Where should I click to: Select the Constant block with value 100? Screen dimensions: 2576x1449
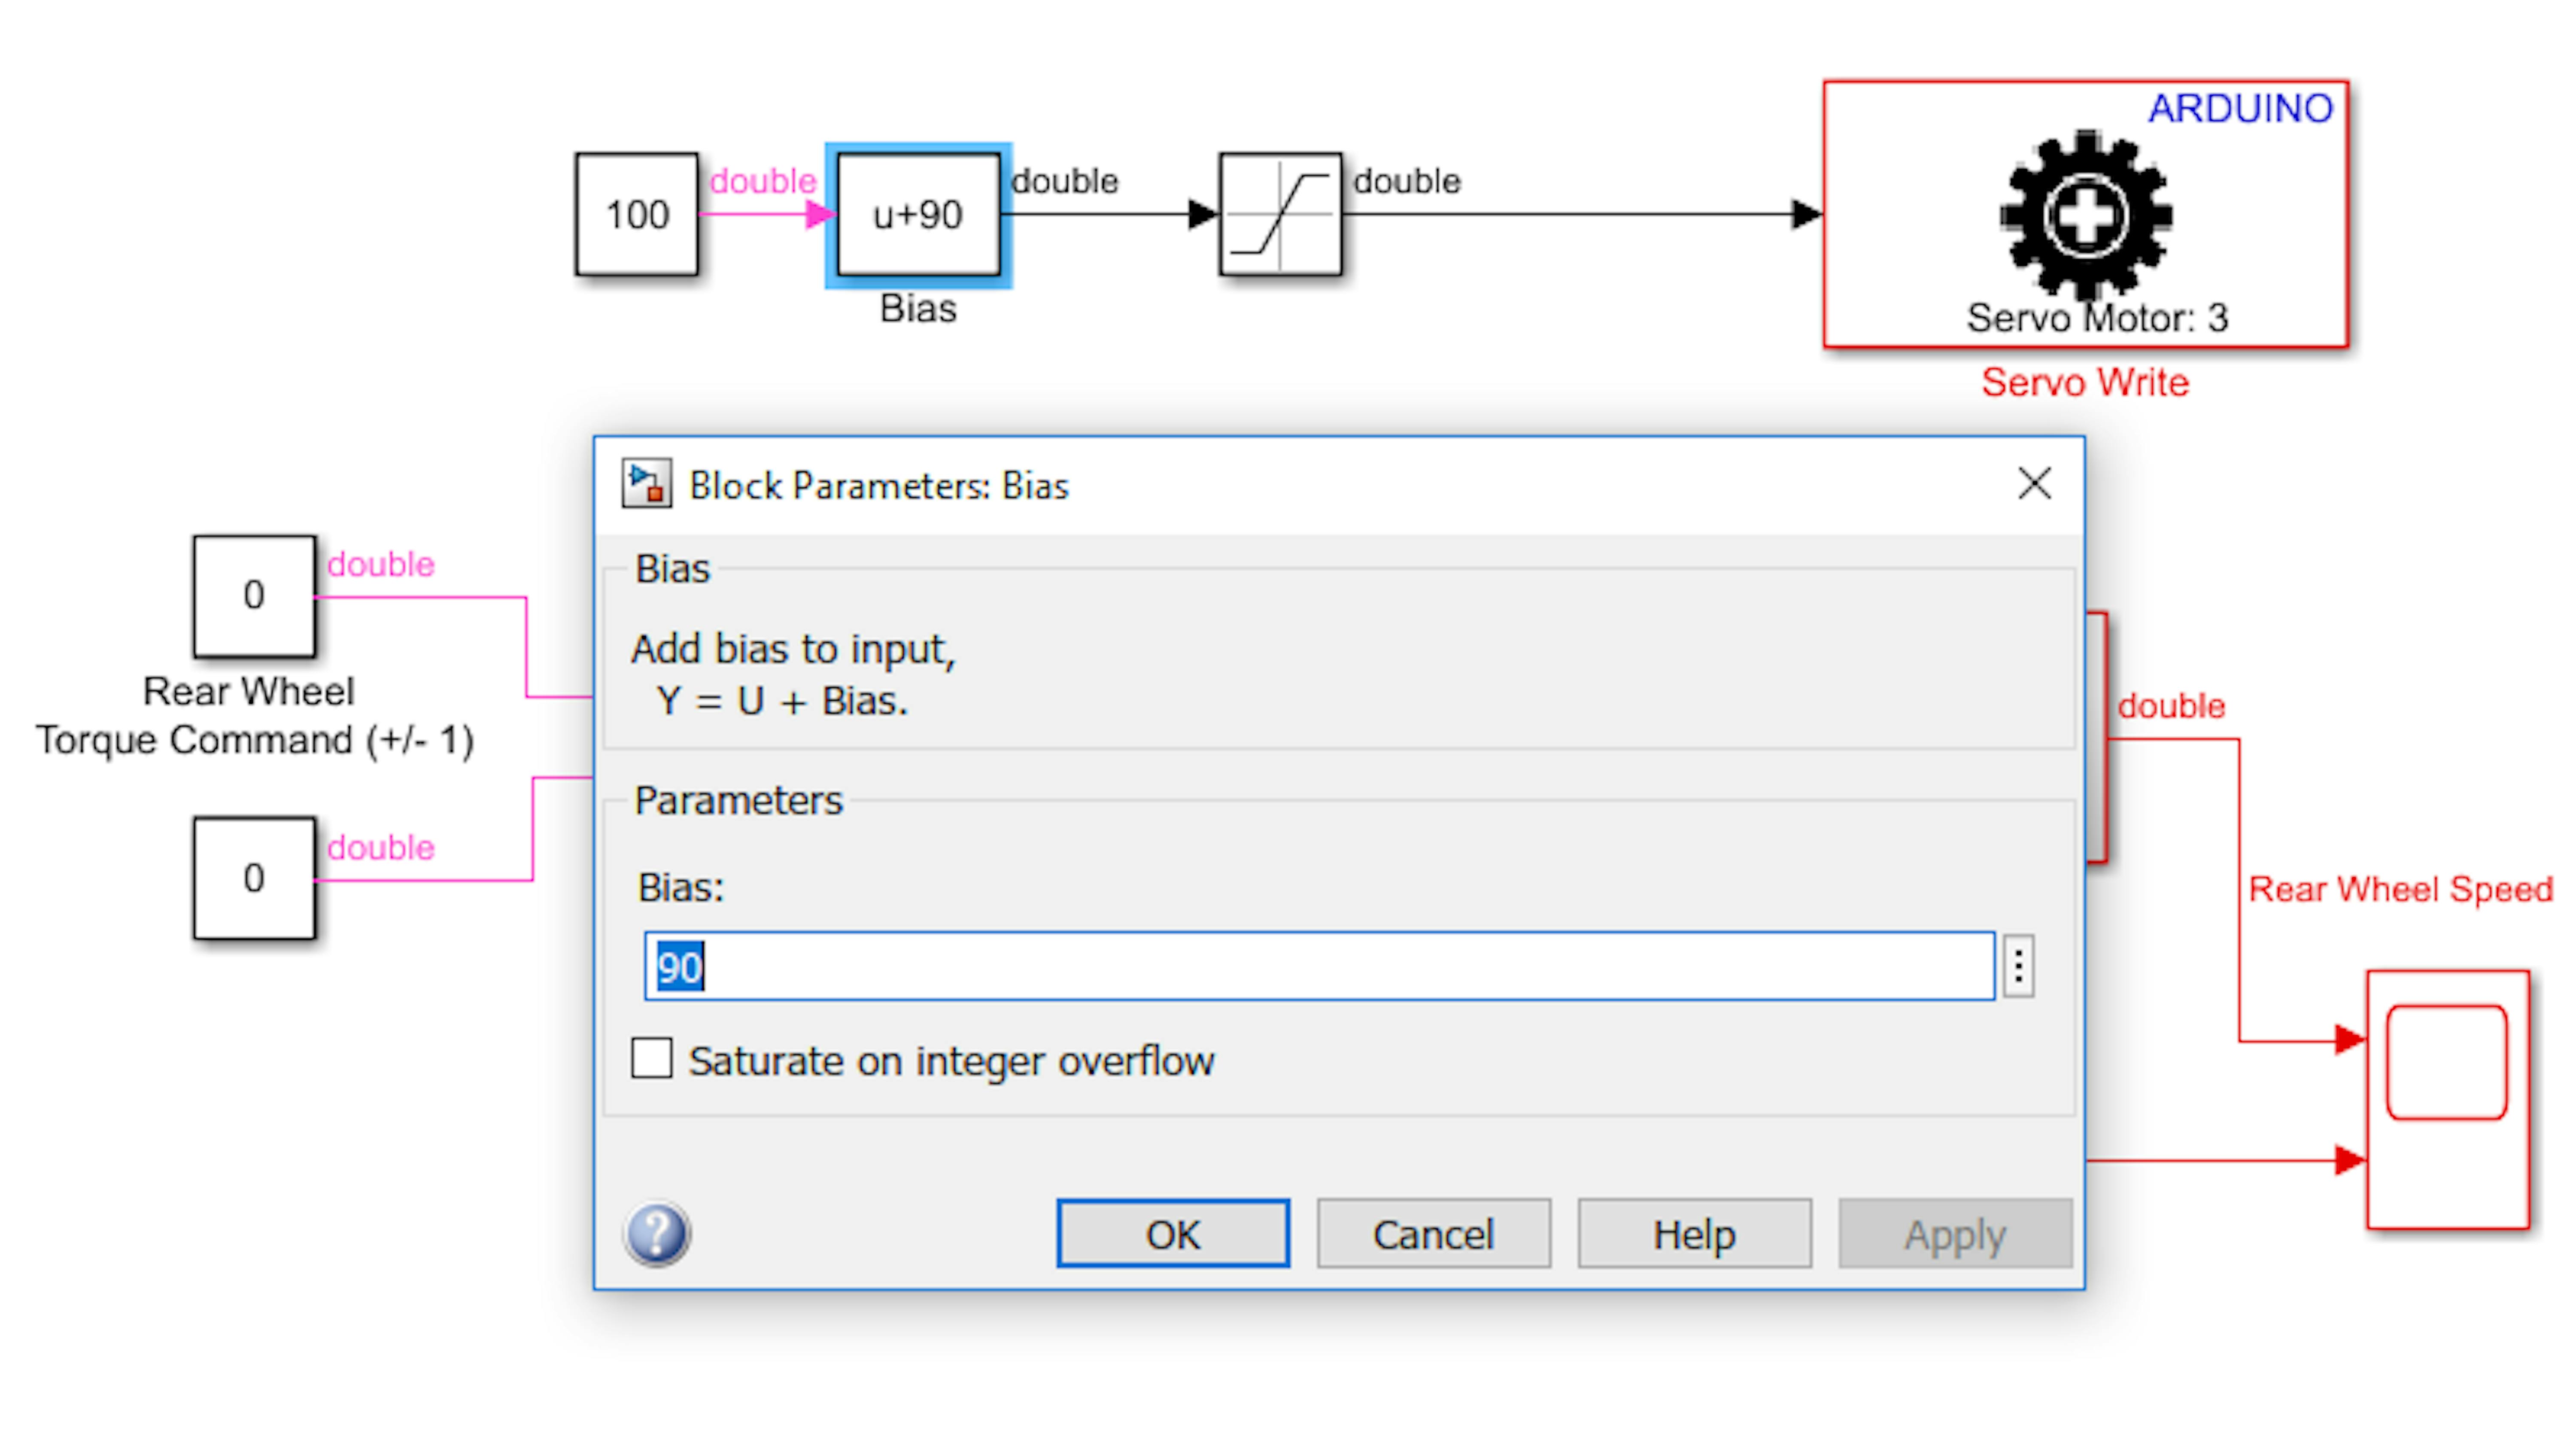pyautogui.click(x=637, y=214)
